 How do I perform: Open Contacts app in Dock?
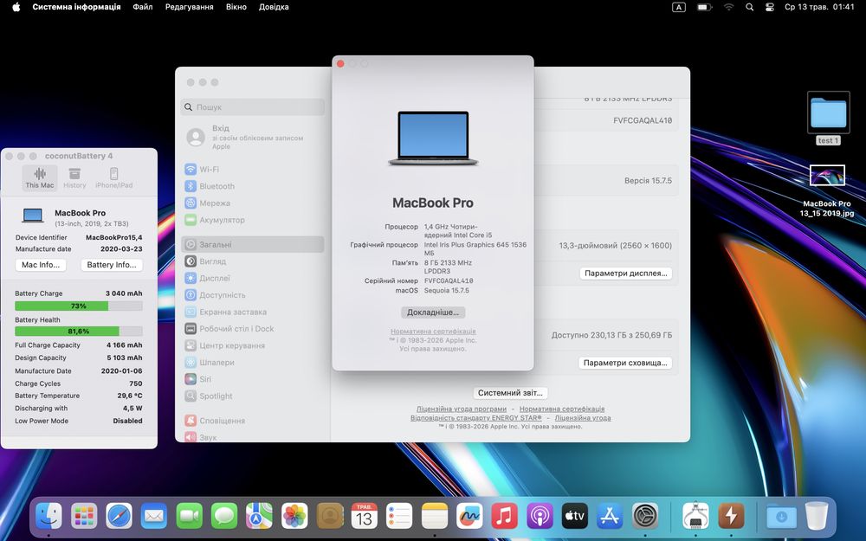pos(330,516)
